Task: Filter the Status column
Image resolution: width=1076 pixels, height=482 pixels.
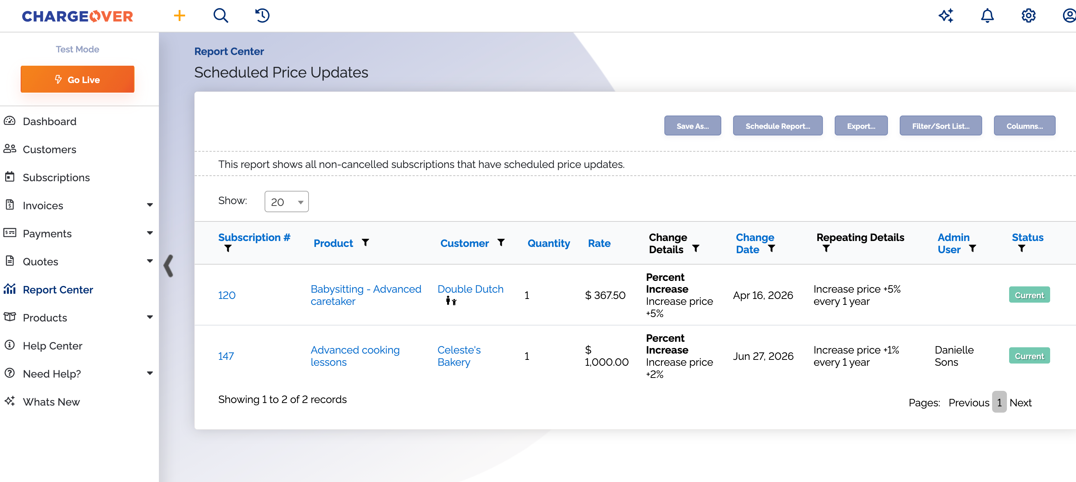Action: 1021,249
